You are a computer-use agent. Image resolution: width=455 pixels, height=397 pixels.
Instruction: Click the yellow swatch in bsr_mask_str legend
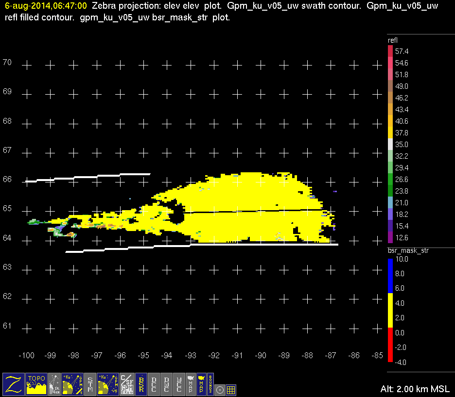click(390, 311)
